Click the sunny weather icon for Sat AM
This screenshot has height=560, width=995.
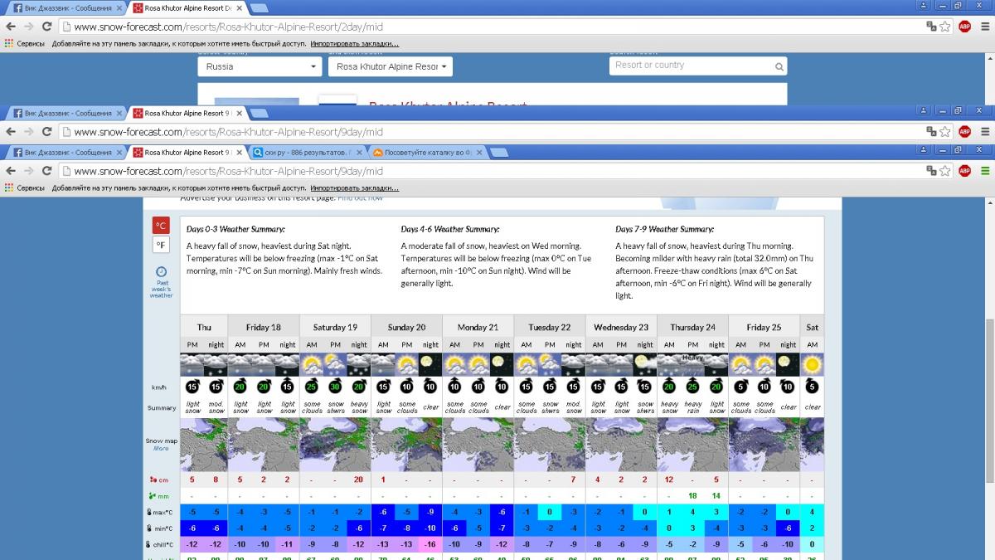coord(812,363)
